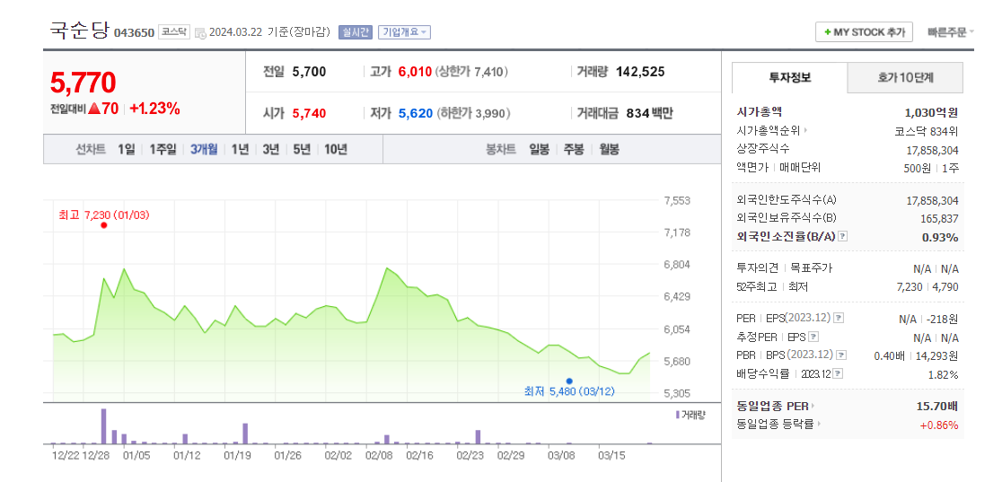Click the 상한가 7,410 text
The height and width of the screenshot is (482, 1002).
(471, 72)
